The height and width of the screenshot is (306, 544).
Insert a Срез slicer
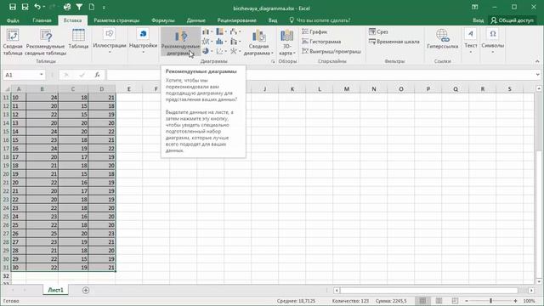(x=378, y=32)
